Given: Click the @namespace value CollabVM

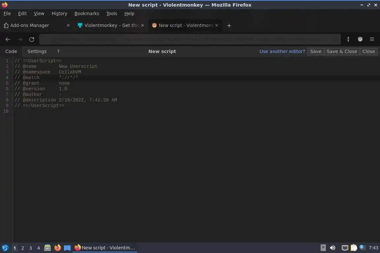Looking at the screenshot, I should (70, 72).
